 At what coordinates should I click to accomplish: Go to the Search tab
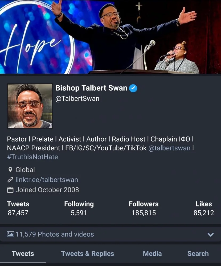[x=198, y=254]
